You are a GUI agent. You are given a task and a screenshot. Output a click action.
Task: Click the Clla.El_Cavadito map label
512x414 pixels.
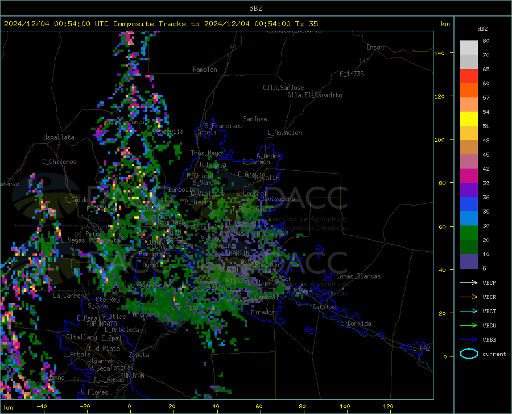coord(315,95)
